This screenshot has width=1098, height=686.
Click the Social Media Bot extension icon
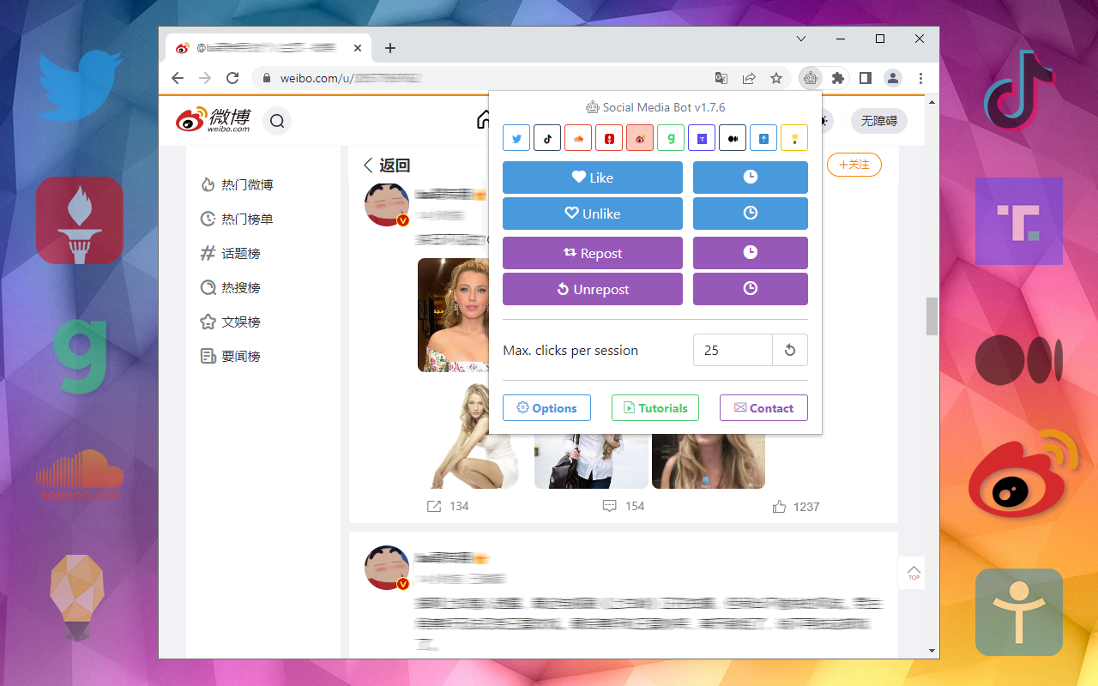tap(810, 78)
